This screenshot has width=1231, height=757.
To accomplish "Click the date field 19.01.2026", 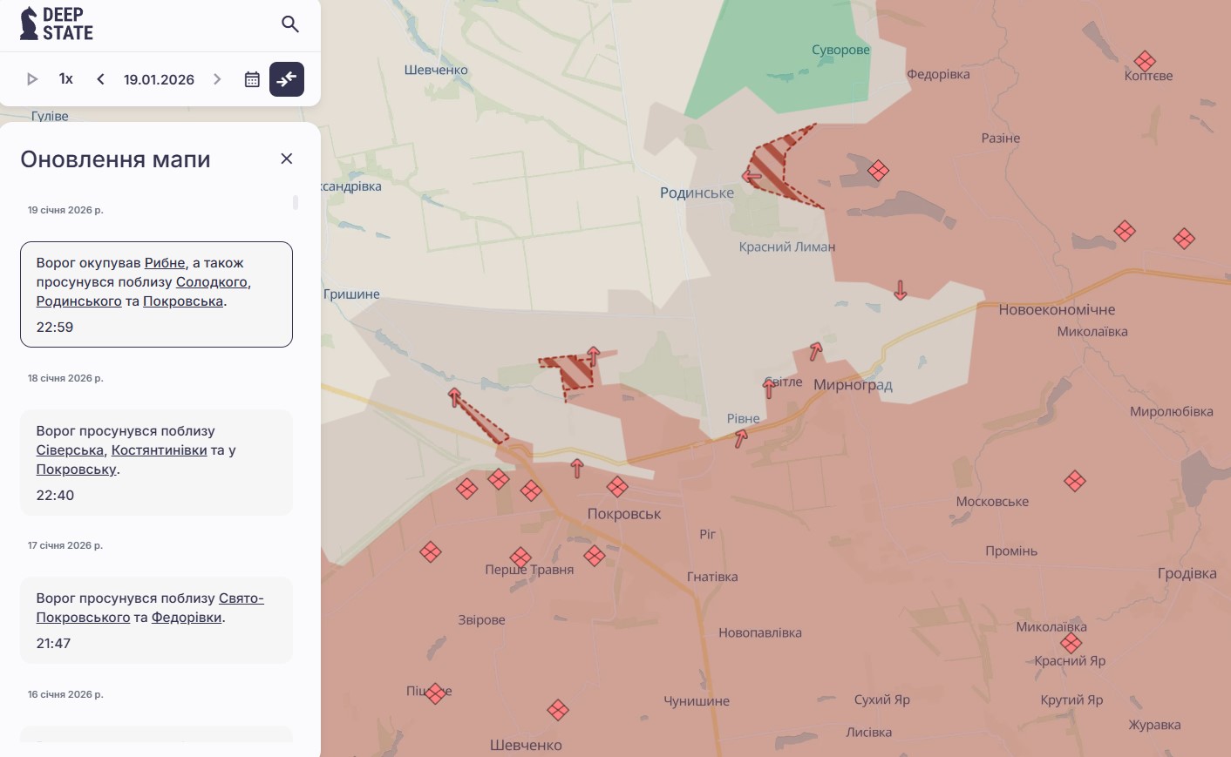I will 159,79.
